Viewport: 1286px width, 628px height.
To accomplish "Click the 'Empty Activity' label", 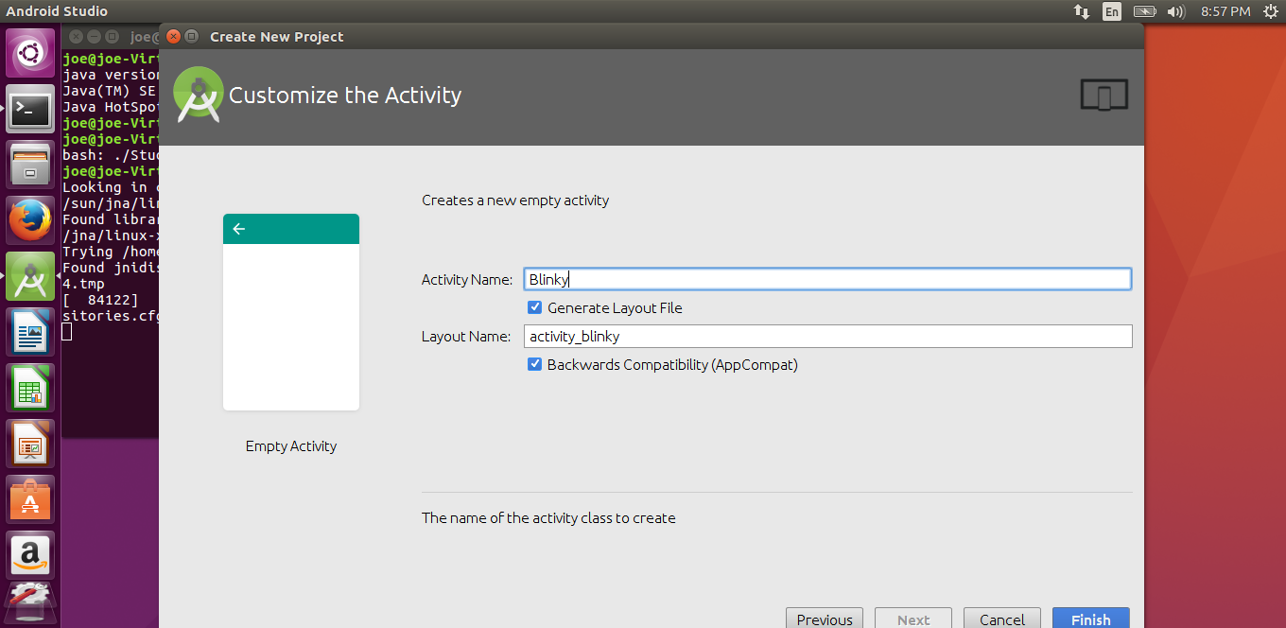I will click(x=291, y=446).
